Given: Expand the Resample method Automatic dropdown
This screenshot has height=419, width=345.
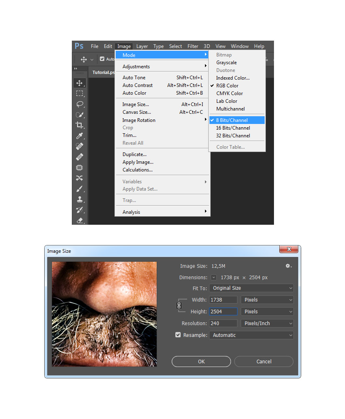Looking at the screenshot, I should pos(251,335).
